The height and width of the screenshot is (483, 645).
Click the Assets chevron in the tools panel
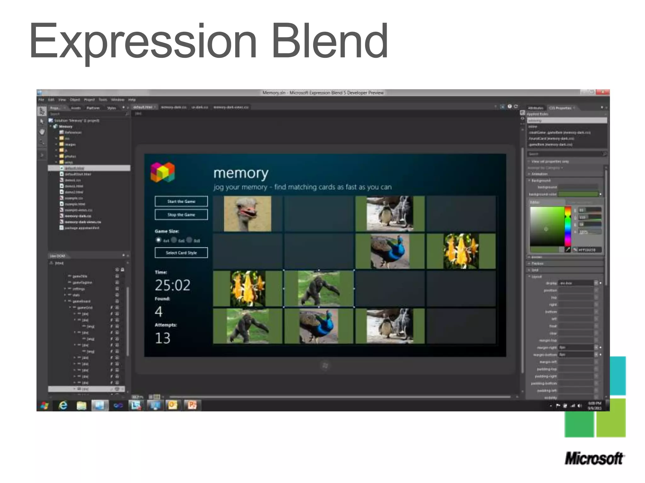click(x=42, y=155)
